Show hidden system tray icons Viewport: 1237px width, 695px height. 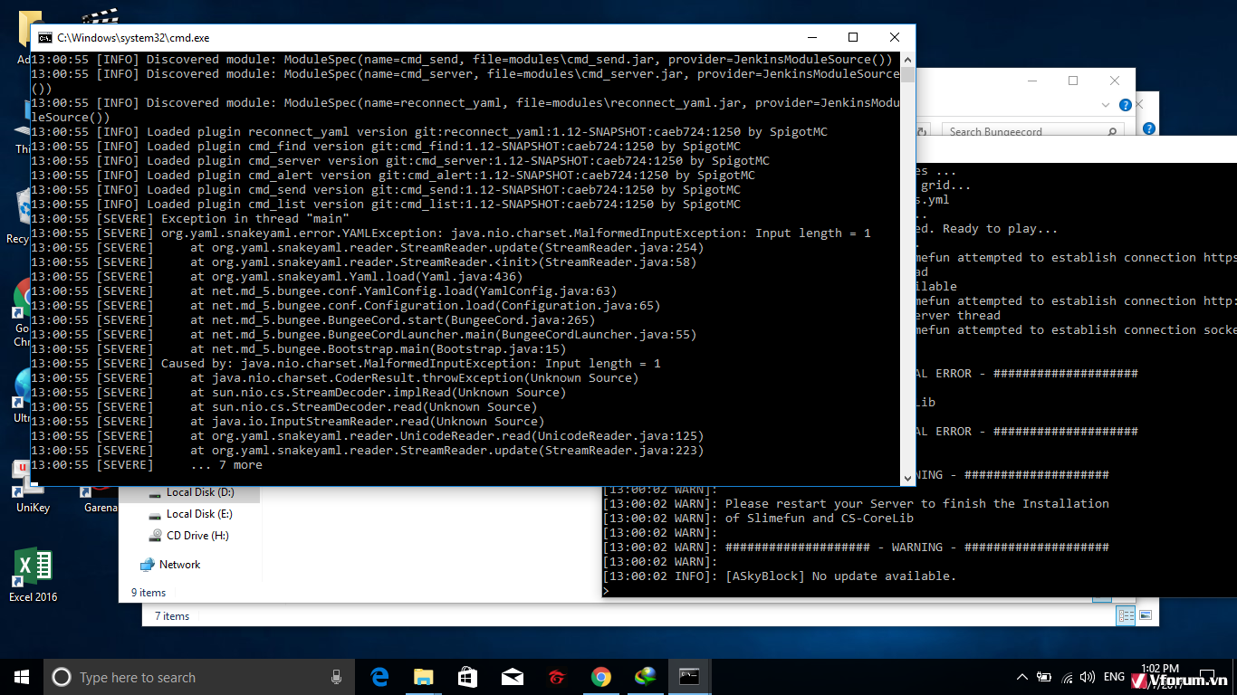point(1022,677)
